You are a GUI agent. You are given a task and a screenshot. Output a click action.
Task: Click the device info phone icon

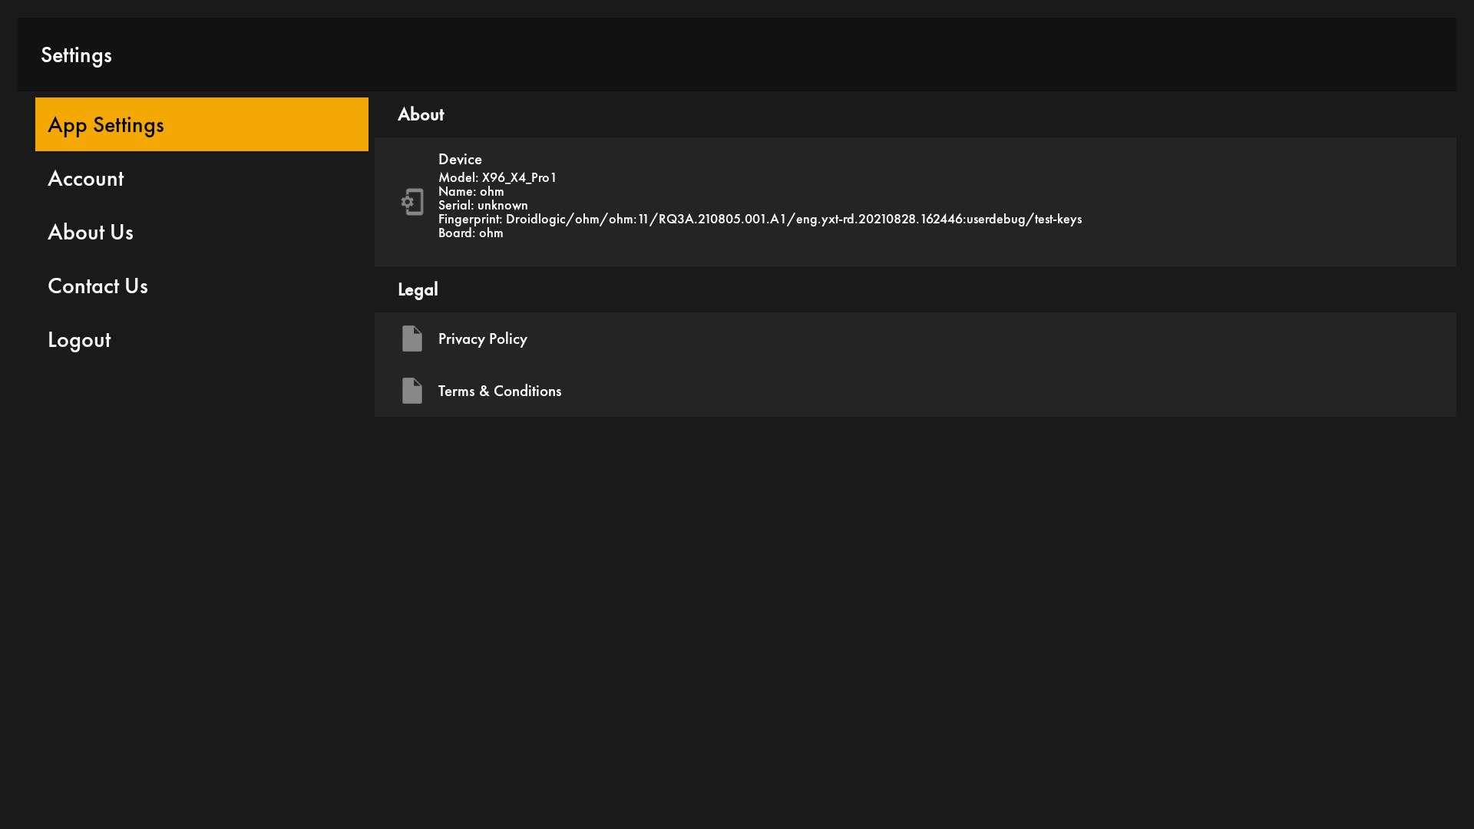pyautogui.click(x=412, y=202)
